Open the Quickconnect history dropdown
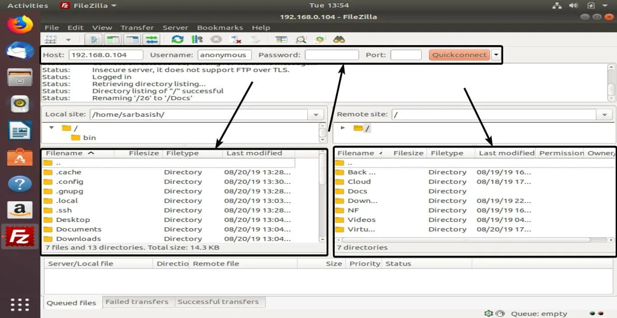This screenshot has width=617, height=318. point(496,55)
